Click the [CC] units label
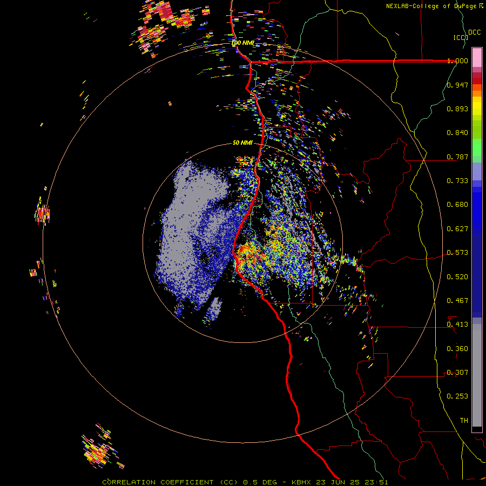Screen dimensions: 486x486 [461, 37]
